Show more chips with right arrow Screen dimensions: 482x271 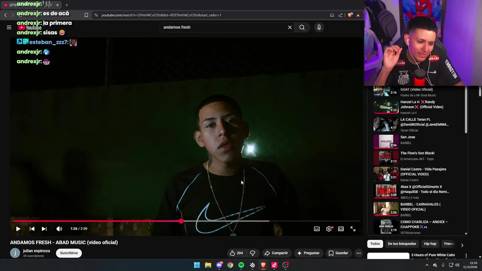462,245
